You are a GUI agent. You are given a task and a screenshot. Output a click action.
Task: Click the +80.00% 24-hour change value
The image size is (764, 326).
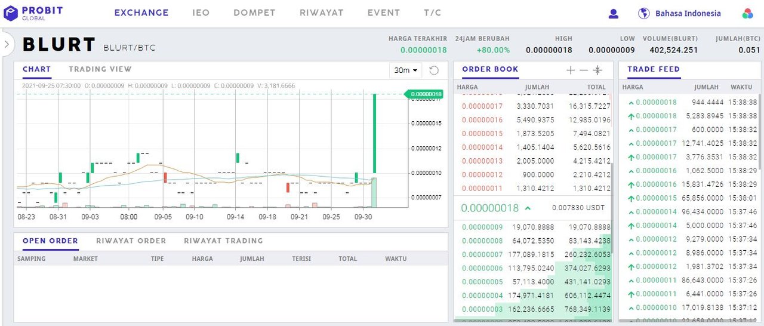(493, 50)
